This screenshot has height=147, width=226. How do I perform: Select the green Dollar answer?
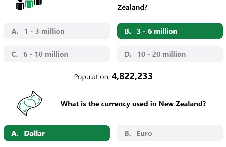pyautogui.click(x=57, y=133)
